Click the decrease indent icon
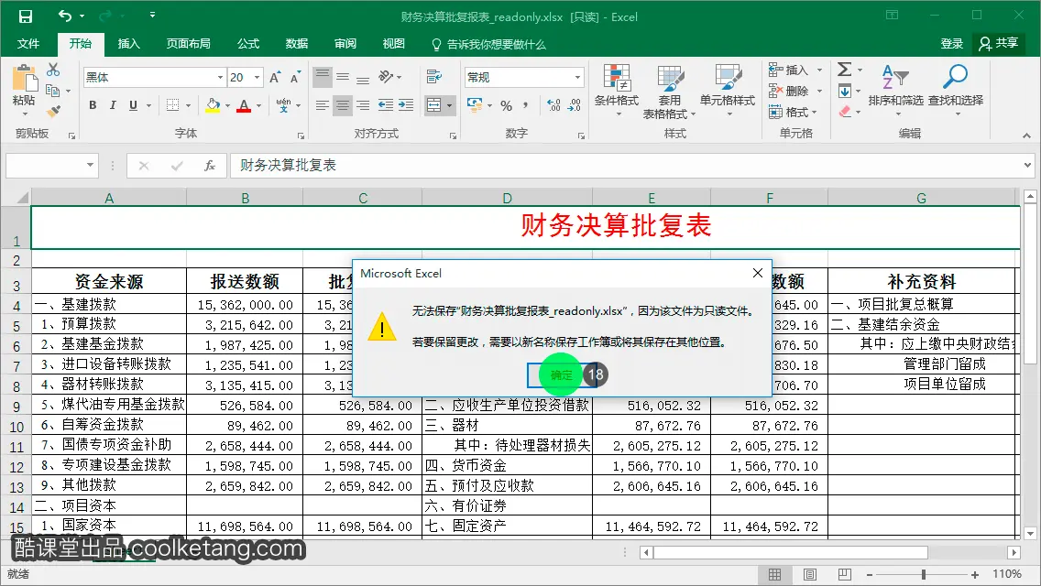The height and width of the screenshot is (586, 1041). coord(385,105)
